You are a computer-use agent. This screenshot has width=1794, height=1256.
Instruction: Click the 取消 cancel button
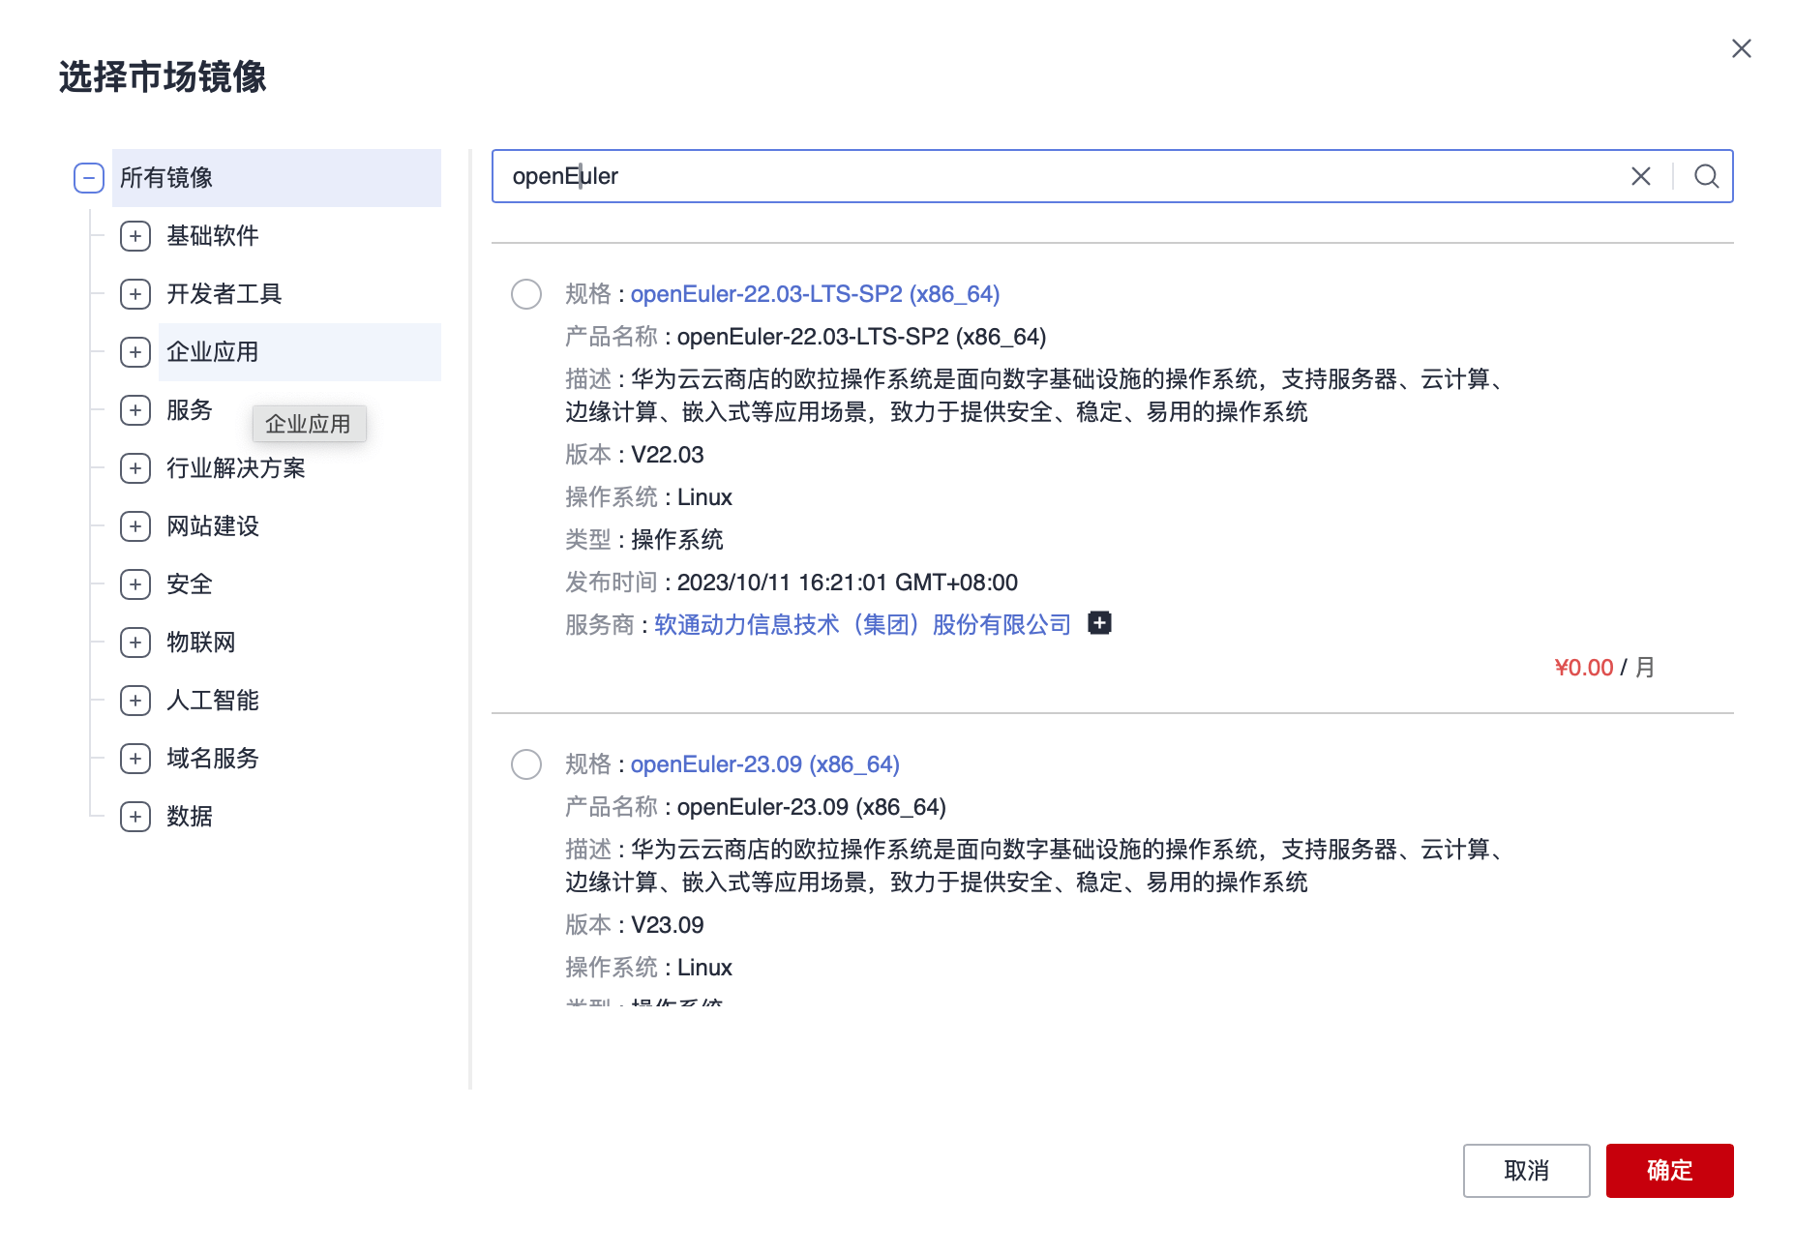pos(1526,1171)
